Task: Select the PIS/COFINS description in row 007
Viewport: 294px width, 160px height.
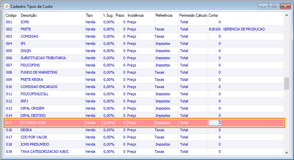Action: point(30,65)
